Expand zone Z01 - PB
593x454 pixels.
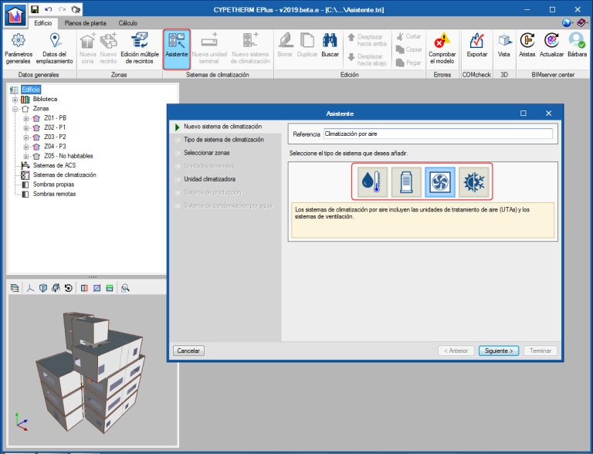tap(26, 118)
